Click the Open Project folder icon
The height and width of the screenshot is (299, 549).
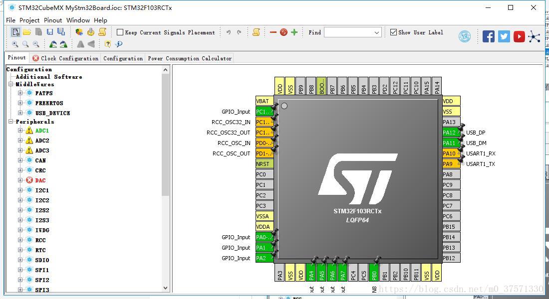click(27, 32)
